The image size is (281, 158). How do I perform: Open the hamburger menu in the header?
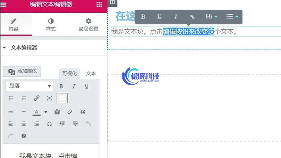pos(4,4)
